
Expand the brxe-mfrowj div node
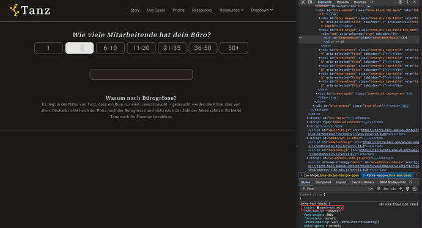(x=320, y=82)
